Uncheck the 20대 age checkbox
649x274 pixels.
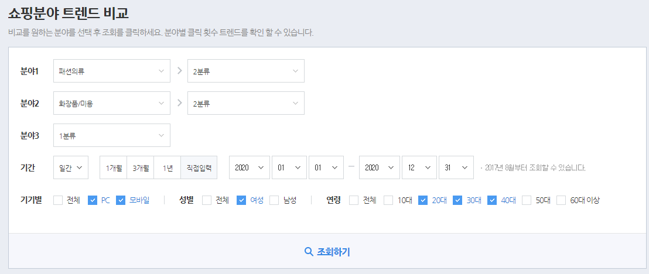423,200
